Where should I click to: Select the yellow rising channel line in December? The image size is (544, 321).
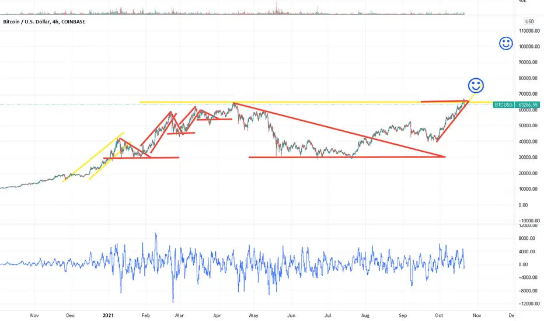click(x=93, y=157)
